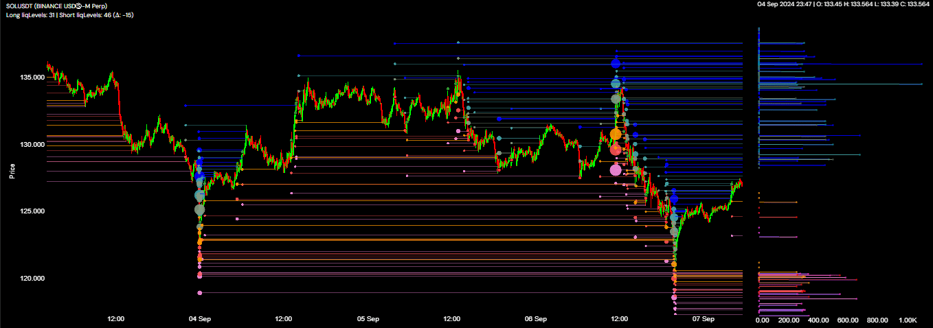Screen dimensions: 933x328
Task: Click the 130.000 price axis label
Action: pyautogui.click(x=32, y=145)
